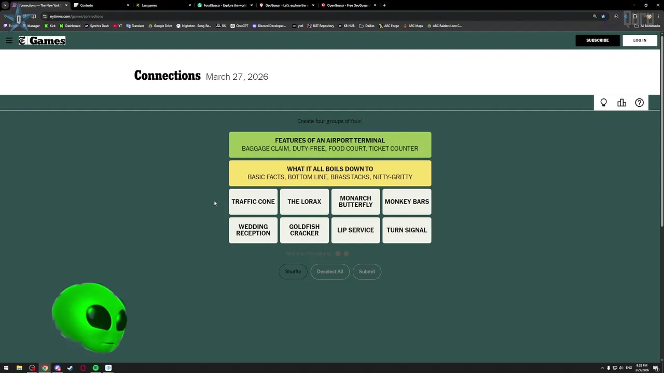Close the Connections browser tab
664x373 pixels.
click(66, 5)
